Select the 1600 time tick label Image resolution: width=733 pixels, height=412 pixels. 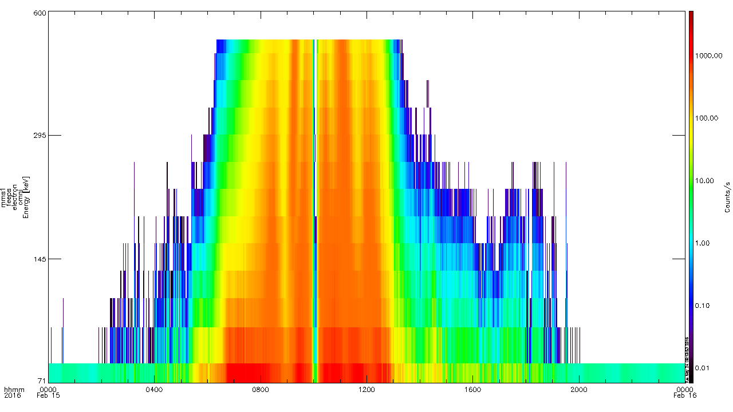[x=473, y=389]
